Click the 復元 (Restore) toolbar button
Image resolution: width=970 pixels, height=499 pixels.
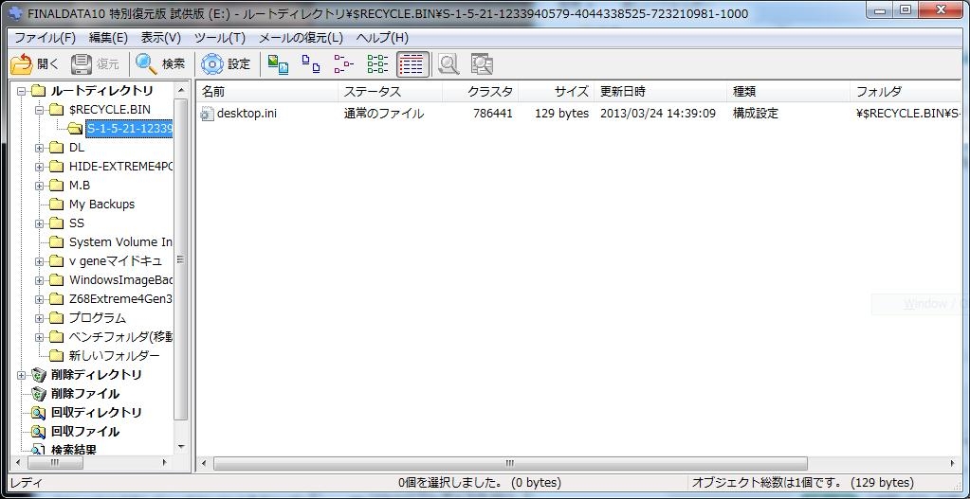point(95,63)
